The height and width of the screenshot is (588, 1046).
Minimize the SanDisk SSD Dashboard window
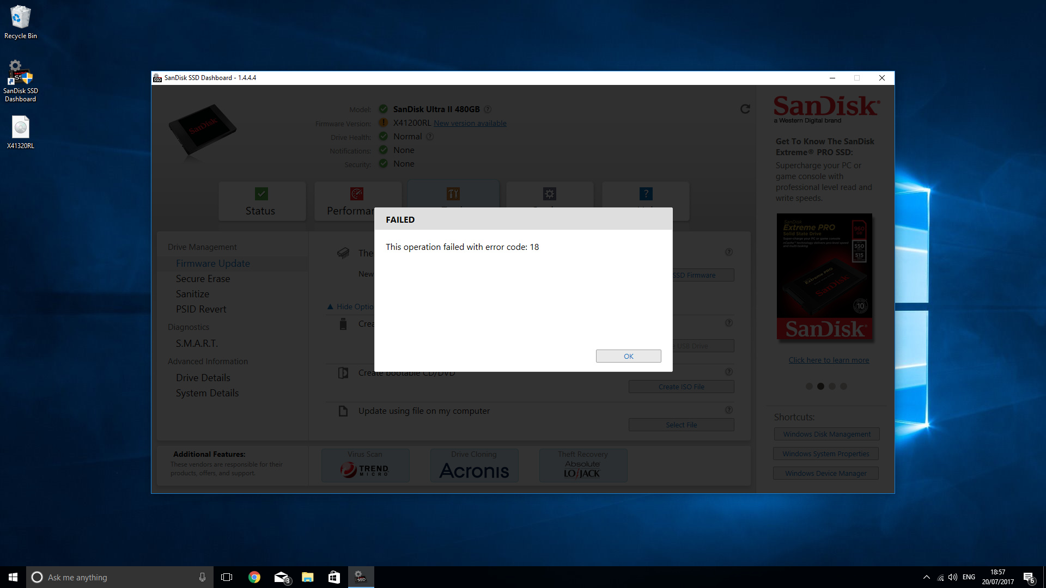[832, 78]
